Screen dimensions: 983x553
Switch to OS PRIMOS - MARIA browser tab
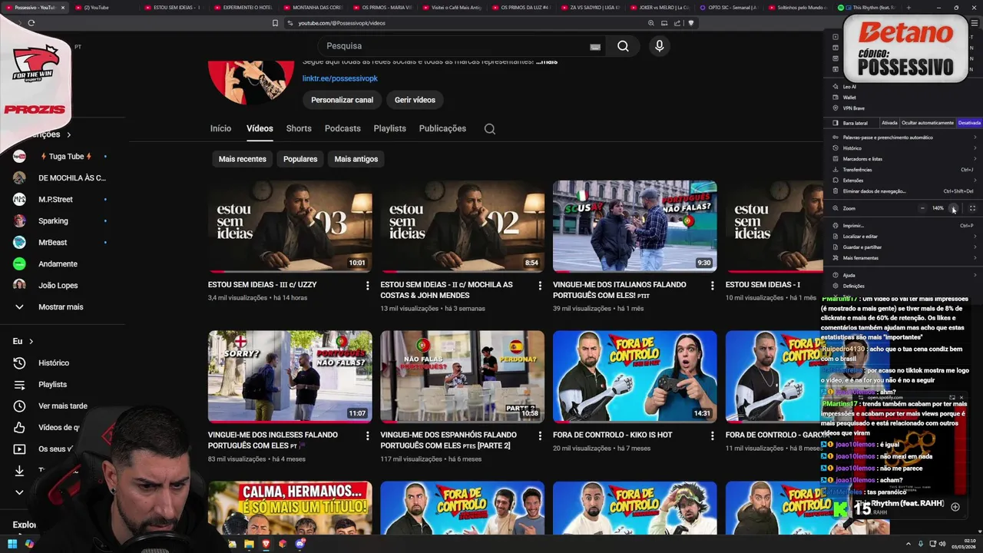(x=382, y=8)
